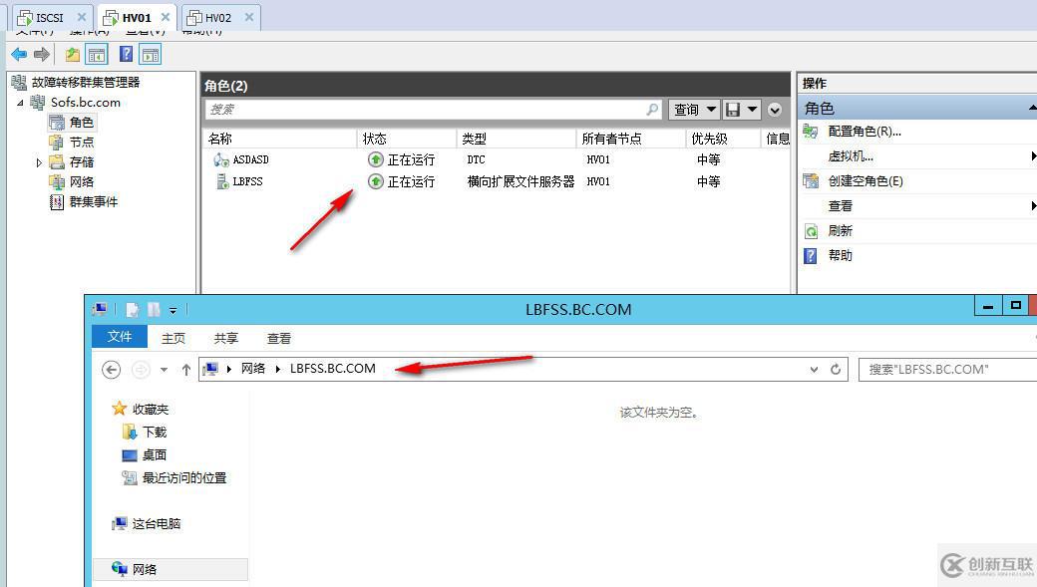
Task: Click the running status icon for ASDASD
Action: [376, 159]
